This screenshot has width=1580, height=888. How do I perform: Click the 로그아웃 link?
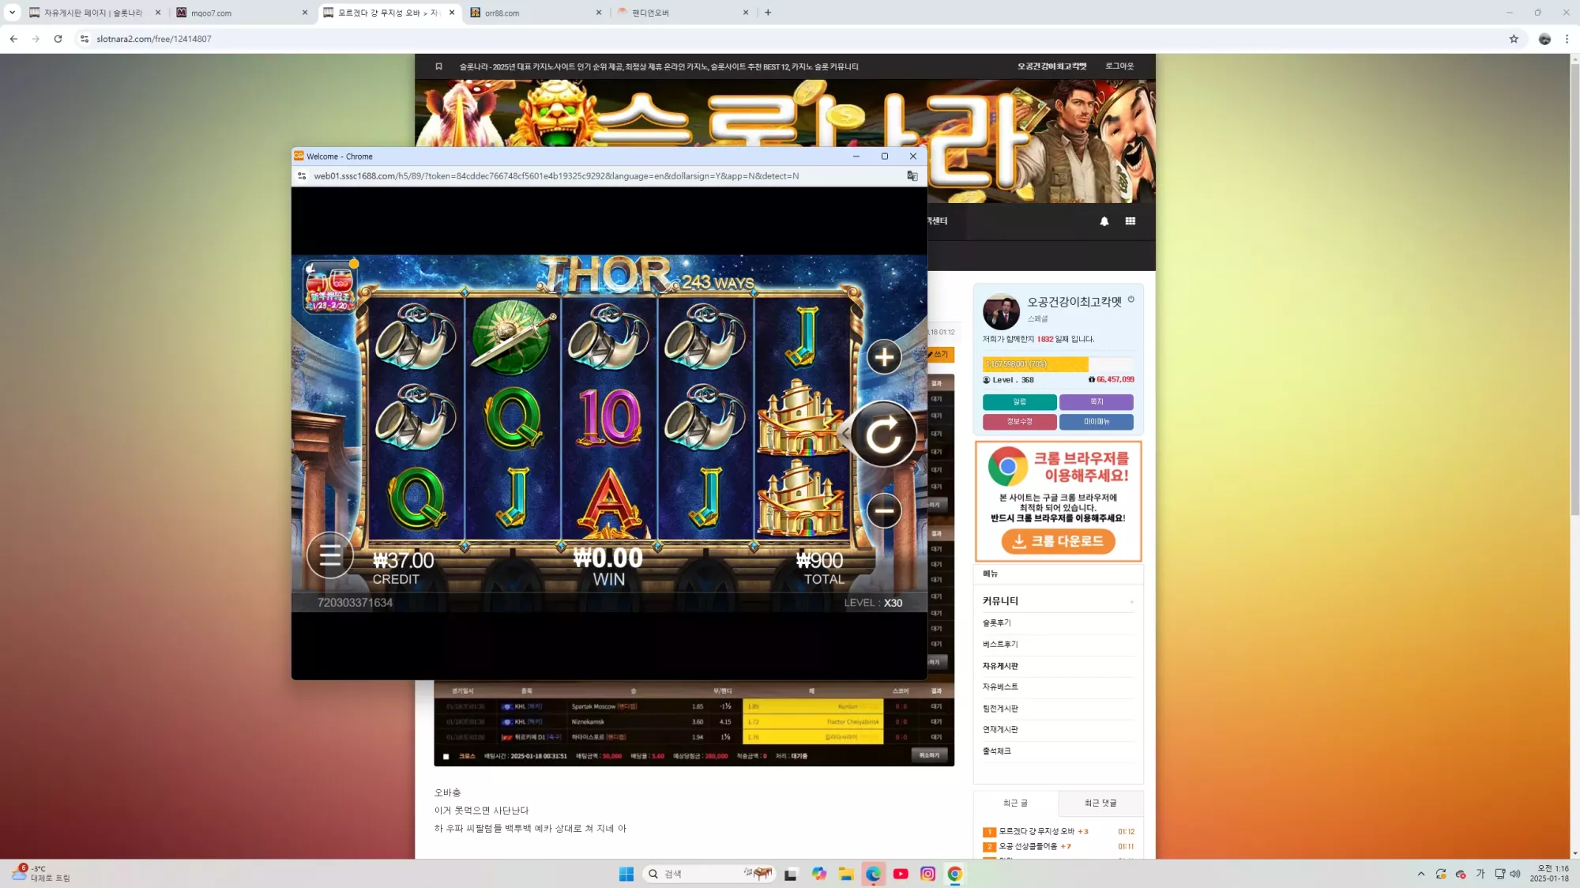(x=1119, y=66)
